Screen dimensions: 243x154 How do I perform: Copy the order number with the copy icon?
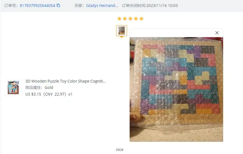pyautogui.click(x=58, y=6)
